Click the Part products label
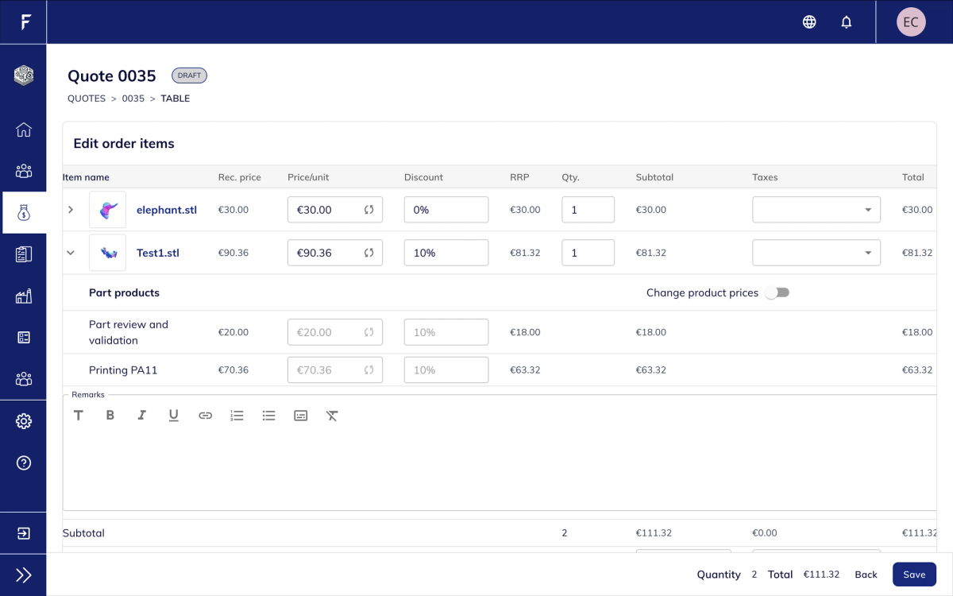953x596 pixels. [124, 292]
